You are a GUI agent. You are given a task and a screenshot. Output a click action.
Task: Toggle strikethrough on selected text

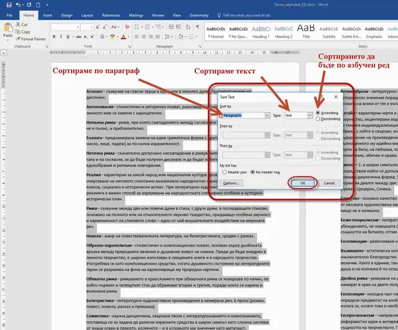coord(79,37)
